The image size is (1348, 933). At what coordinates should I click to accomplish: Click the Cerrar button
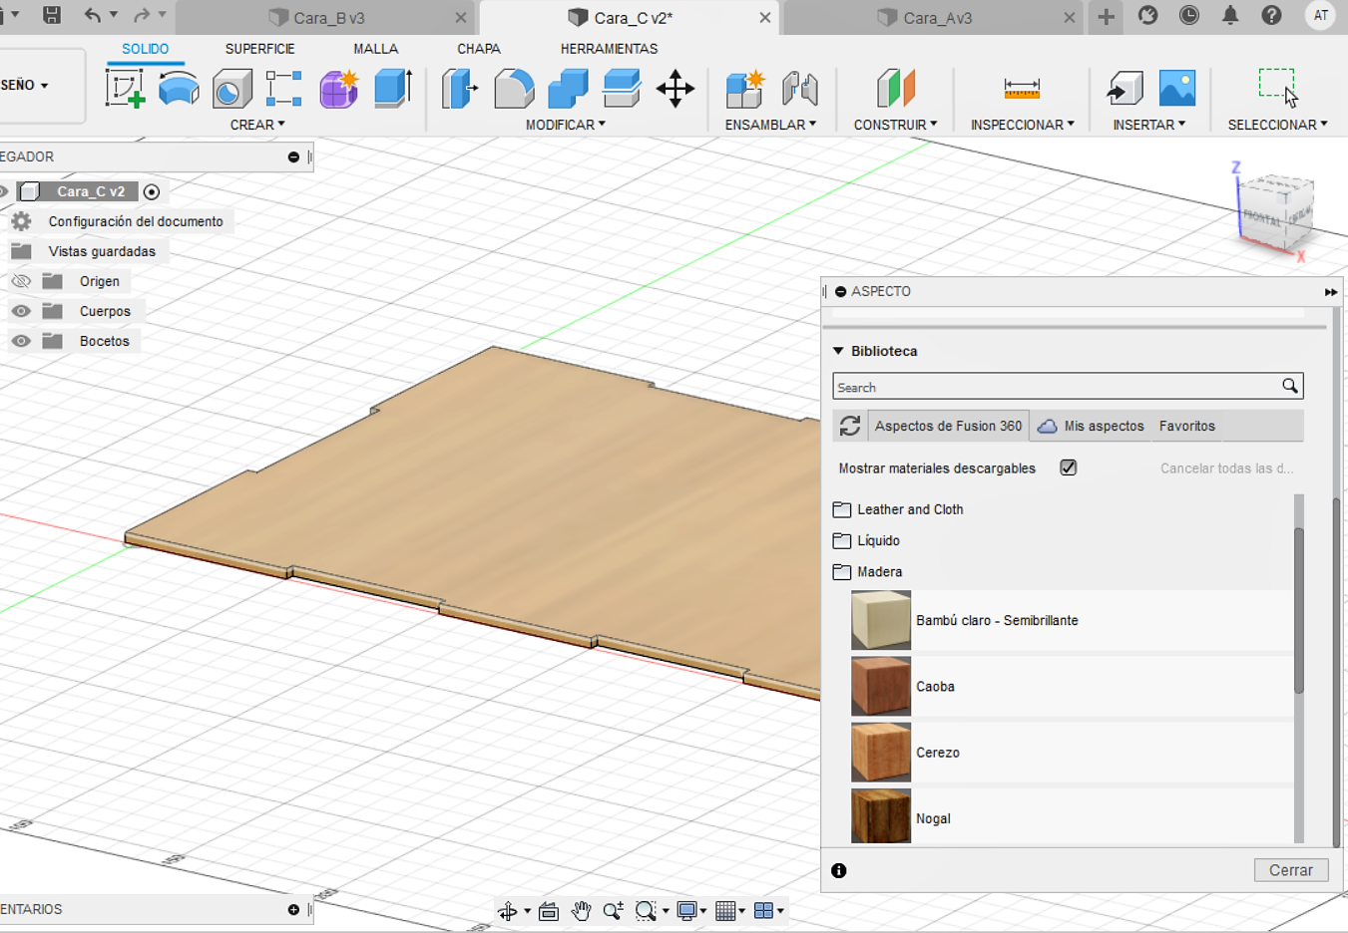click(x=1291, y=870)
